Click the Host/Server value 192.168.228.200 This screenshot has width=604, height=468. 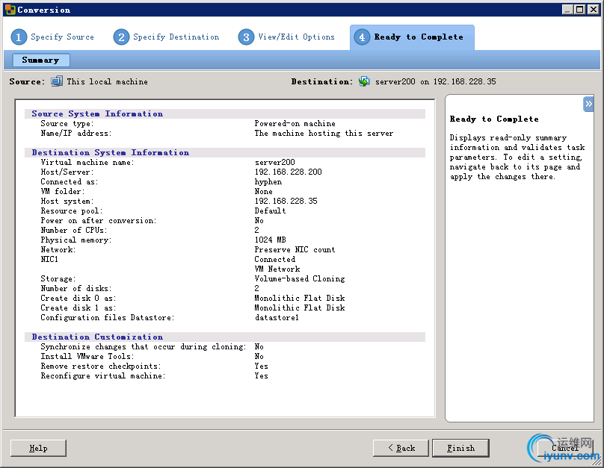coord(288,172)
